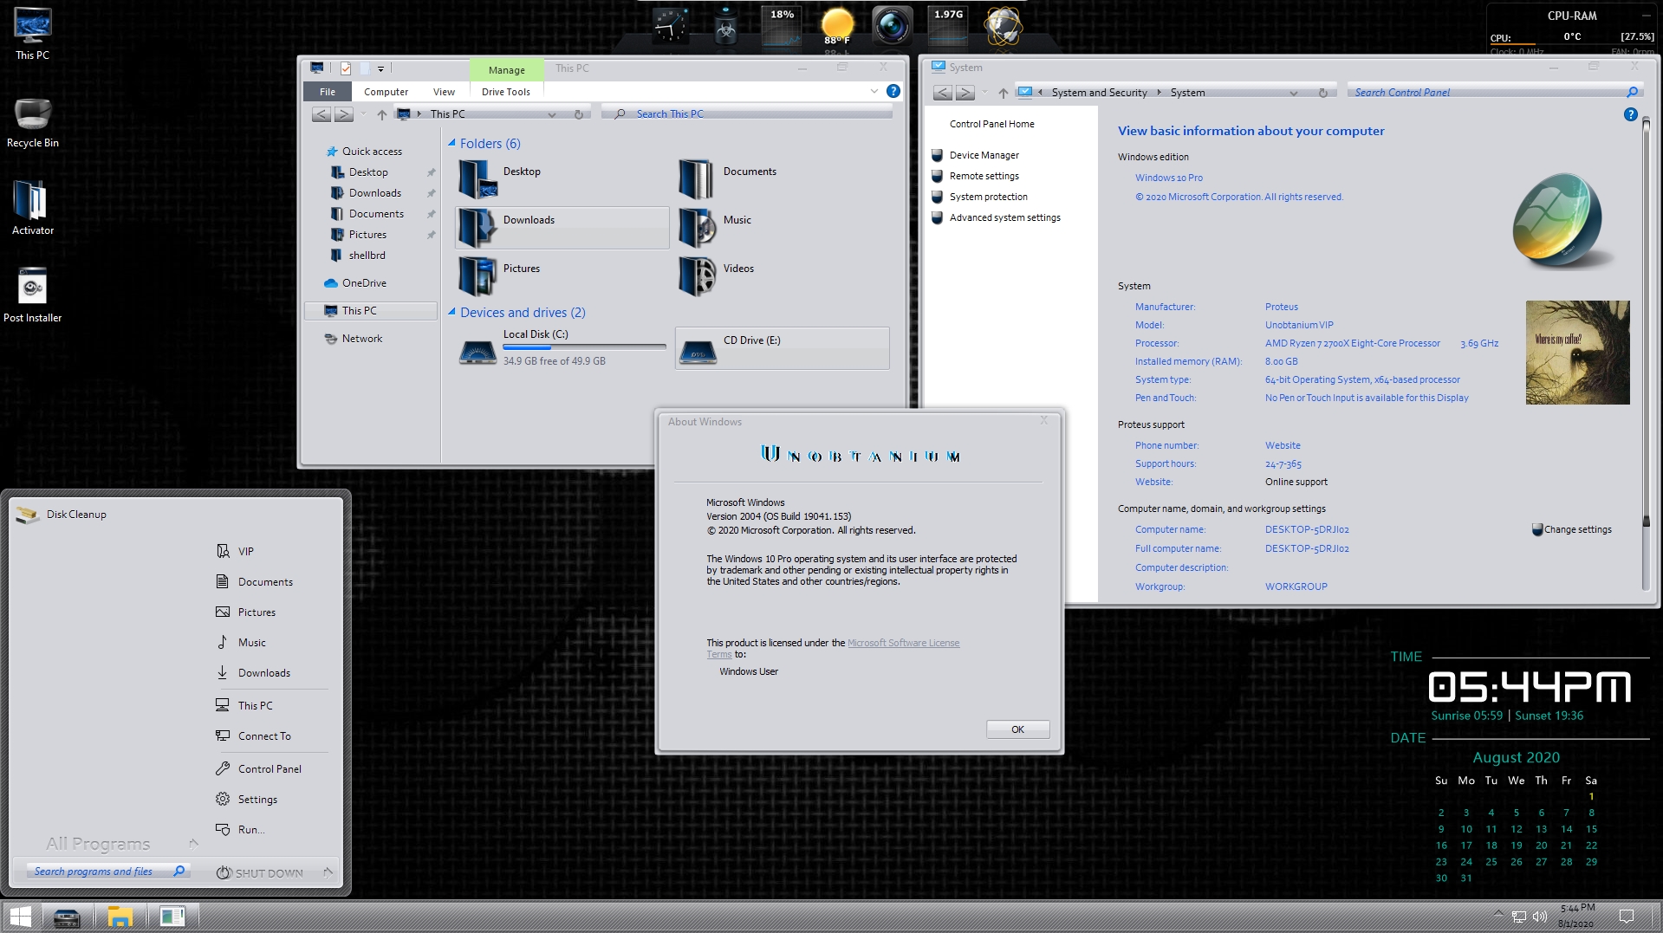Open the File tab in Explorer
This screenshot has height=933, width=1663.
[x=328, y=92]
